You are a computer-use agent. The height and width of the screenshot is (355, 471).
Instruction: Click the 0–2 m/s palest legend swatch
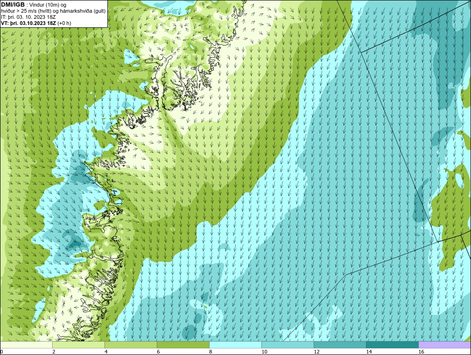26,345
